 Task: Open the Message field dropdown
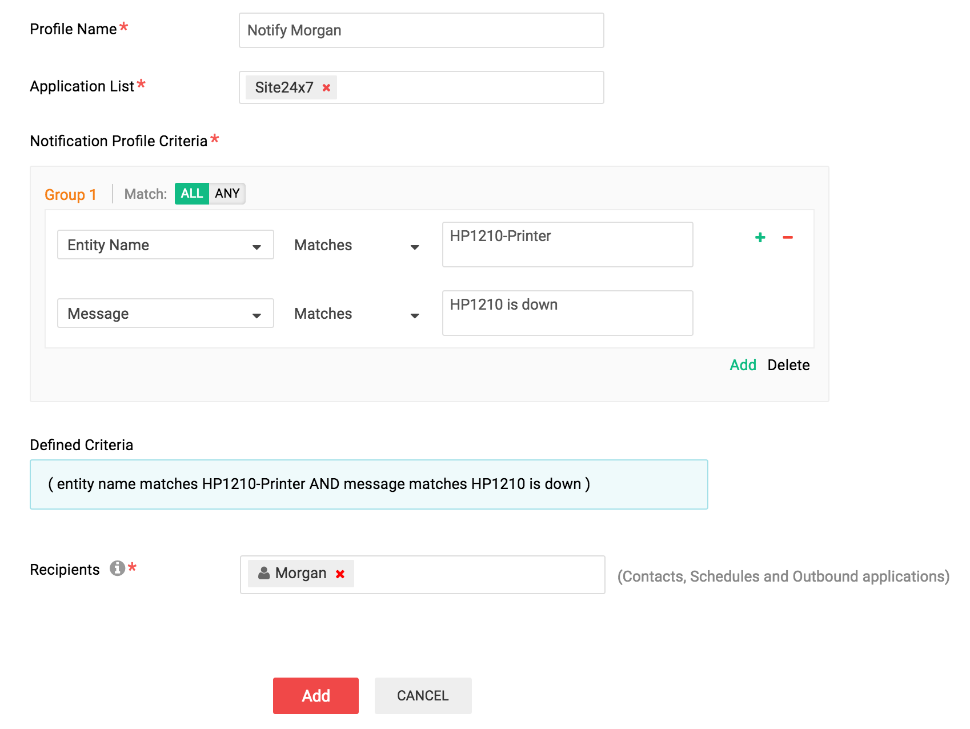click(166, 313)
